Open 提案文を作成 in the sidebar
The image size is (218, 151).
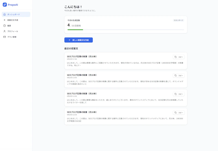click(x=16, y=20)
